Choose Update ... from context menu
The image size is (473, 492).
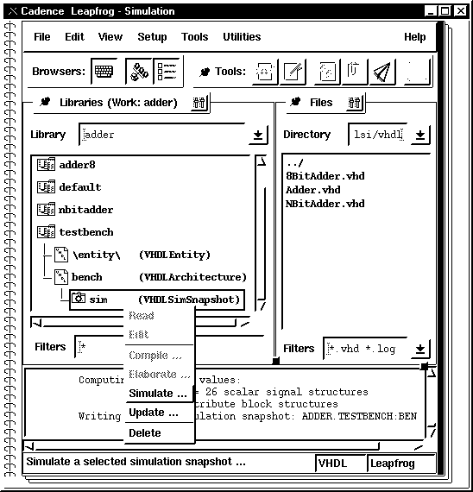159,413
